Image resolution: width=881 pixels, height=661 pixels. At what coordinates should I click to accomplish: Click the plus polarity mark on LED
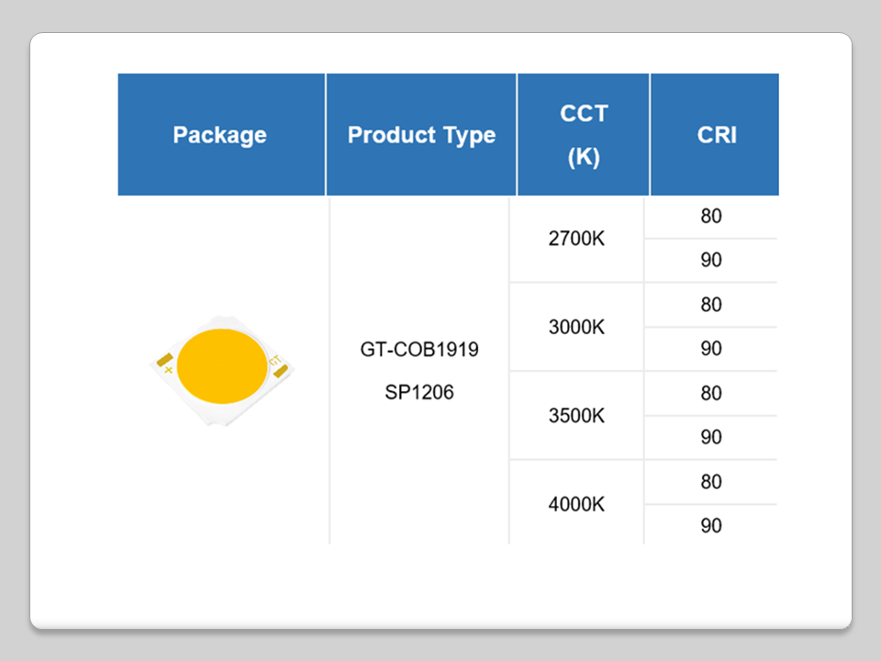(168, 369)
